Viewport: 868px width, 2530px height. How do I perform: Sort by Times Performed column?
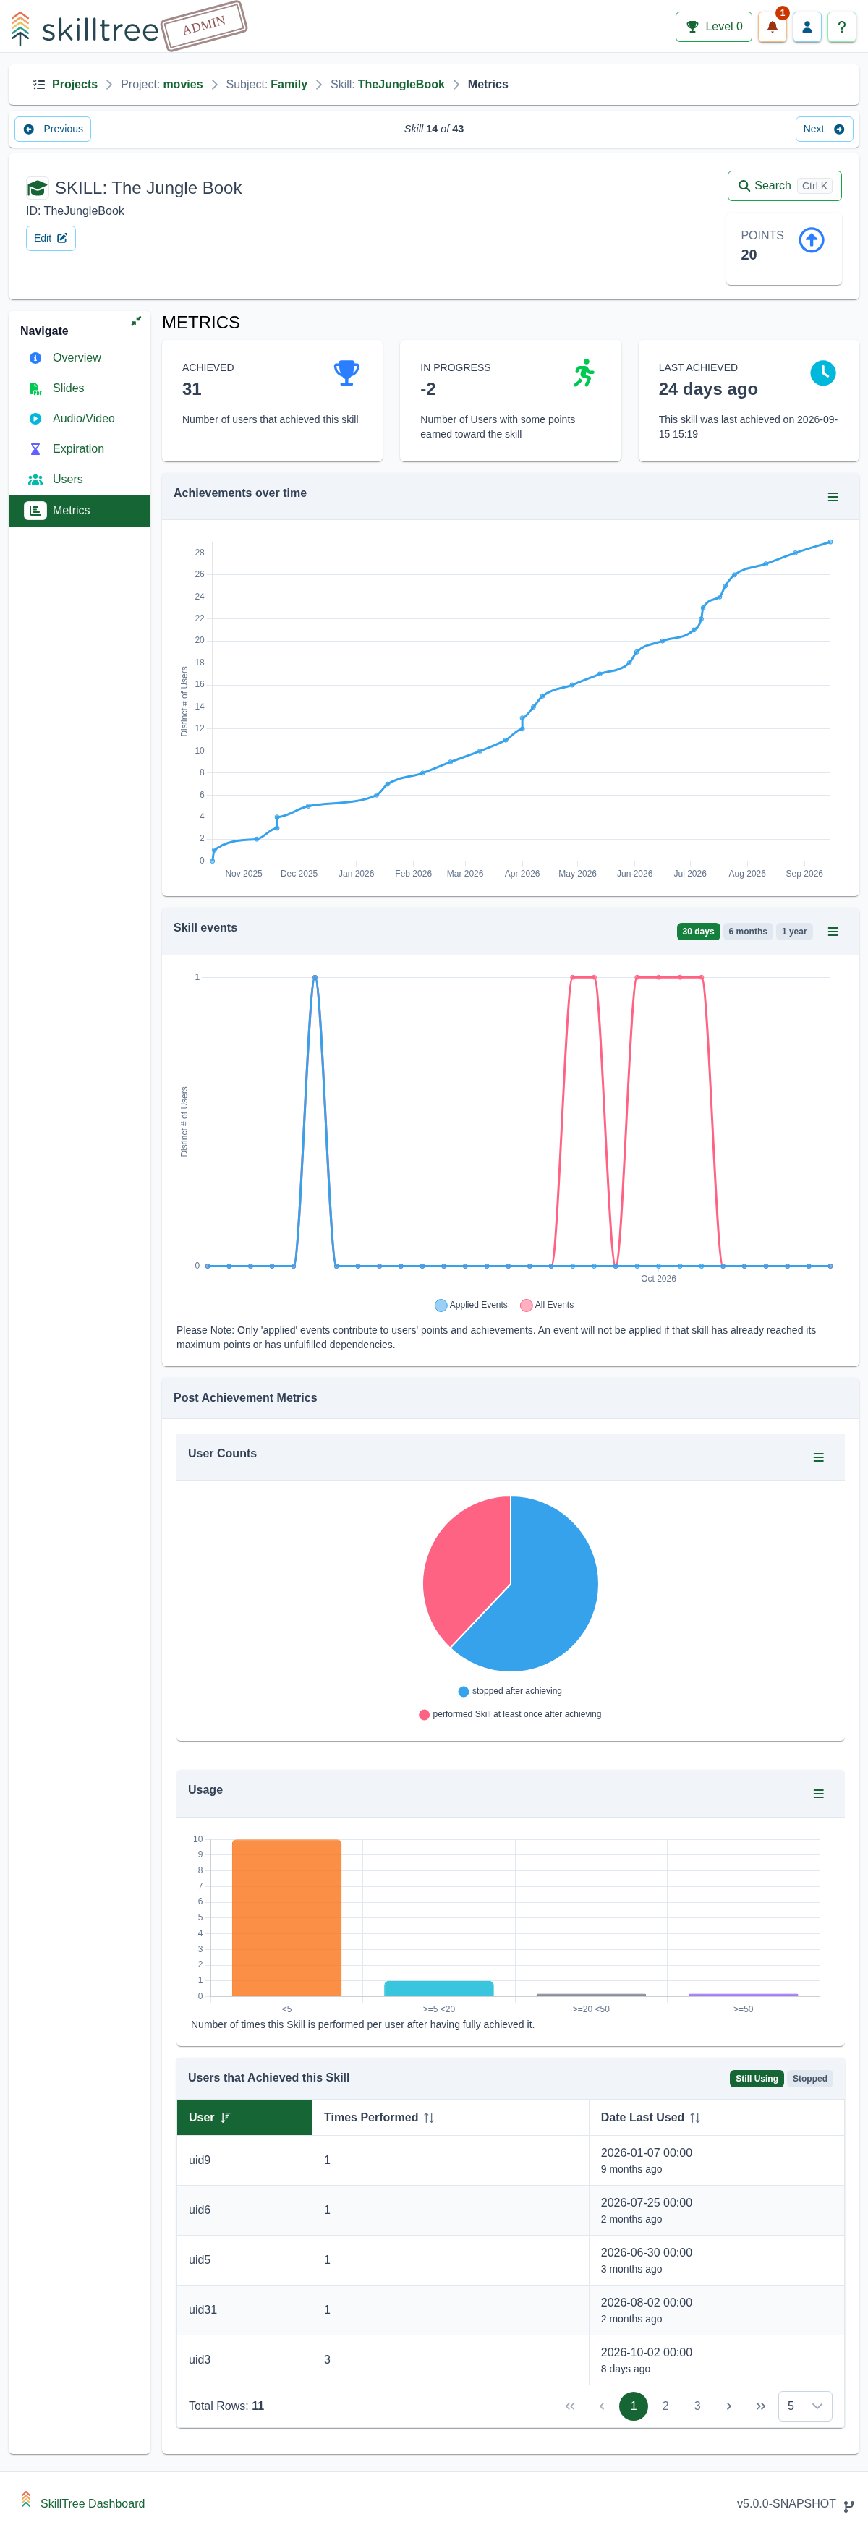tap(450, 2118)
